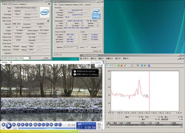This screenshot has width=185, height=133.
Task: Open the 收藏夹 menu in Performance Monitor
Action: (110, 58)
